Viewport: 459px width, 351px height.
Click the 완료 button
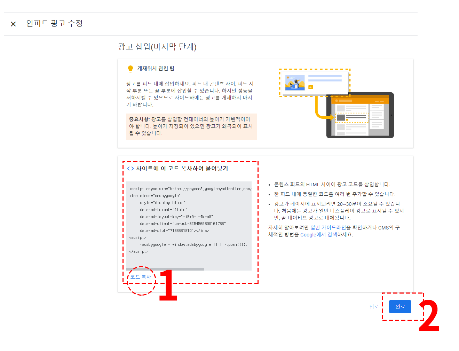400,306
